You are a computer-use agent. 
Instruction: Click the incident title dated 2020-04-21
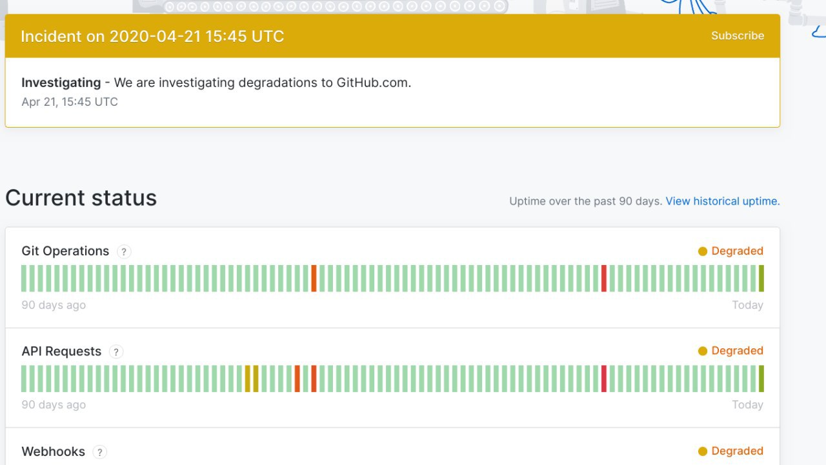(152, 36)
